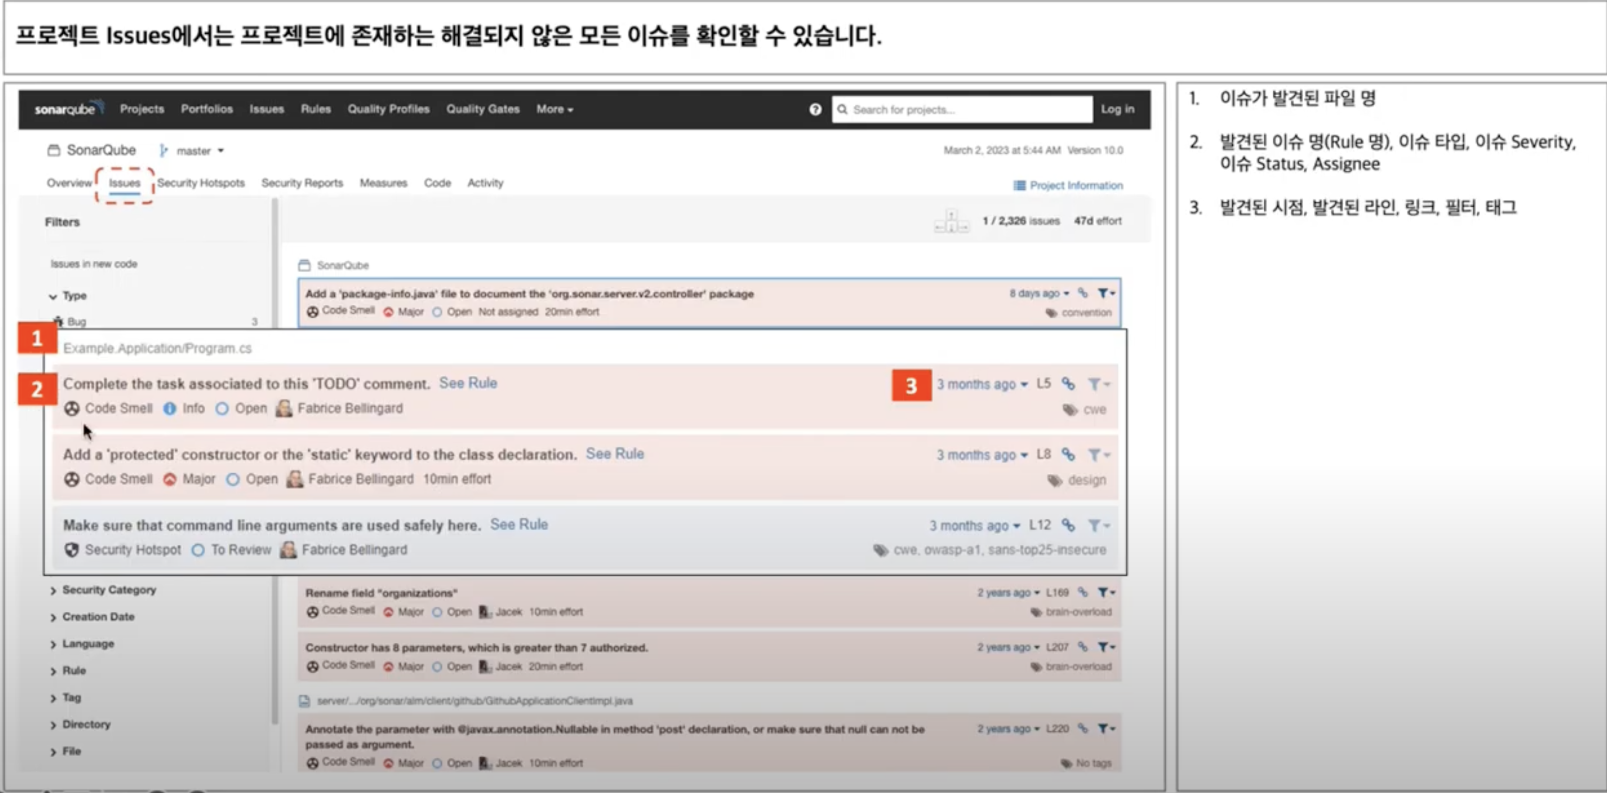Open the help question mark icon
Image resolution: width=1607 pixels, height=793 pixels.
[815, 109]
